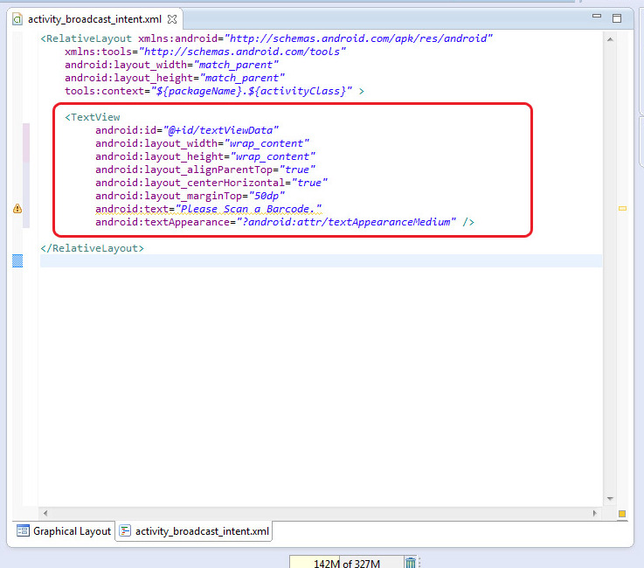Click the warning icon in left gutter
The height and width of the screenshot is (568, 644).
tap(17, 209)
